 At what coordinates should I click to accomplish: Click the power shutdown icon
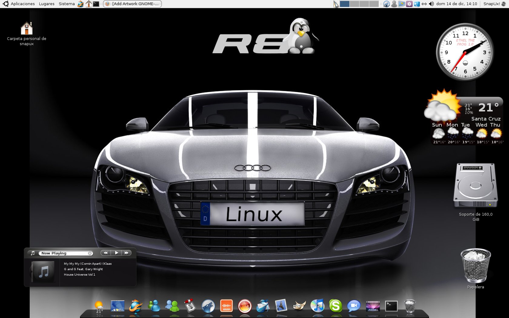(x=504, y=4)
